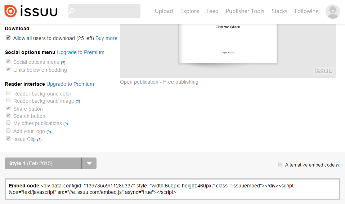Open help icon for My other publications
345x204 pixels.
[66, 124]
